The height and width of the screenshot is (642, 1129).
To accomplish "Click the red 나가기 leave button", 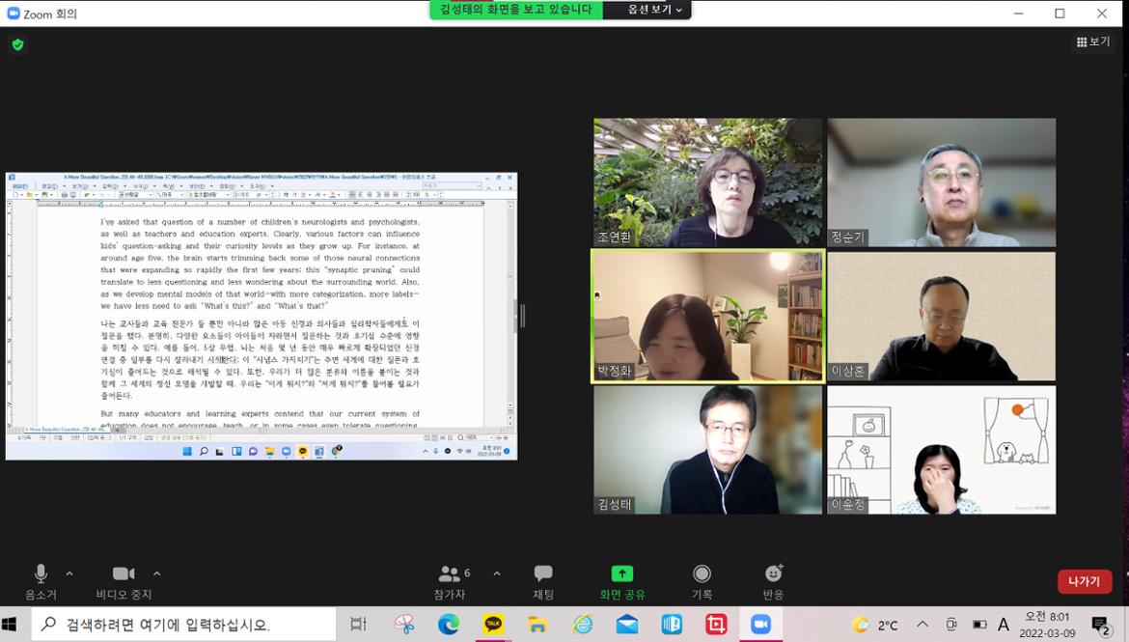I will coord(1084,581).
